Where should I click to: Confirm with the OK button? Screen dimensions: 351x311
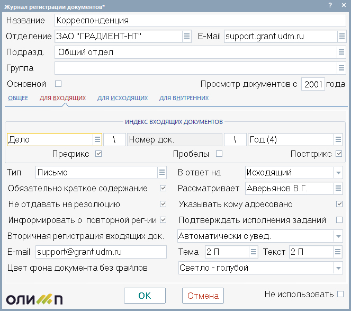tap(145, 296)
